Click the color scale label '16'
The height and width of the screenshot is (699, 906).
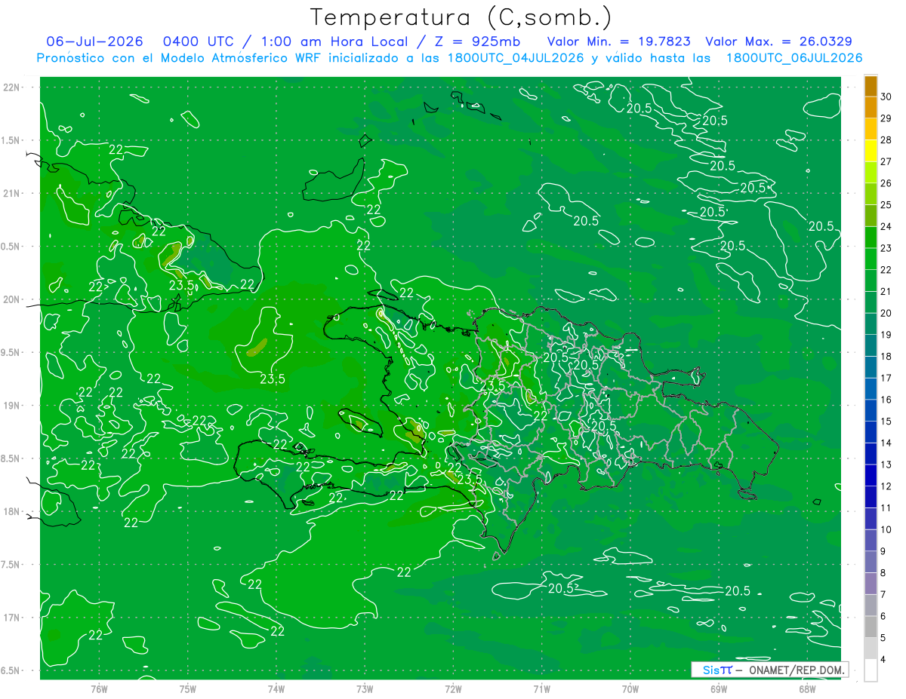[x=886, y=400]
